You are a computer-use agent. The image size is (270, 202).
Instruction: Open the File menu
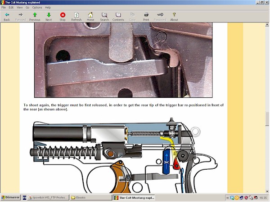[4, 7]
